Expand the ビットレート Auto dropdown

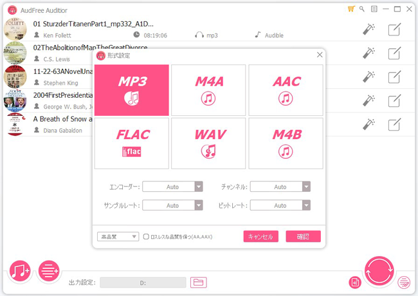click(280, 205)
